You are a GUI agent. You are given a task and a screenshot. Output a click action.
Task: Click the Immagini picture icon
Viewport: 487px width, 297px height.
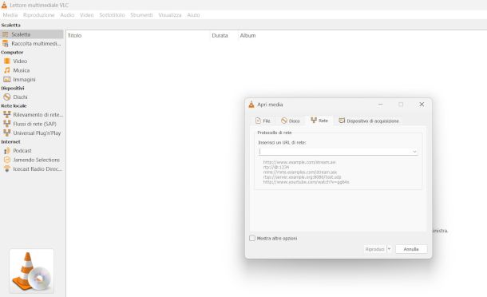(7, 80)
